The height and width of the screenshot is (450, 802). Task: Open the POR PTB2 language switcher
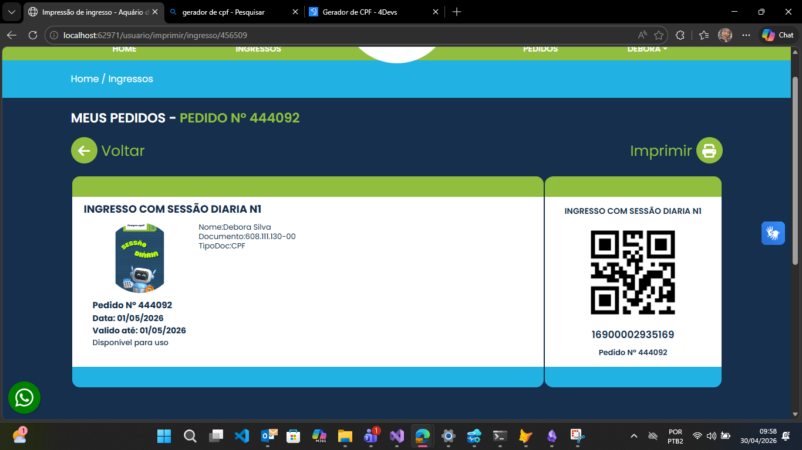(675, 436)
